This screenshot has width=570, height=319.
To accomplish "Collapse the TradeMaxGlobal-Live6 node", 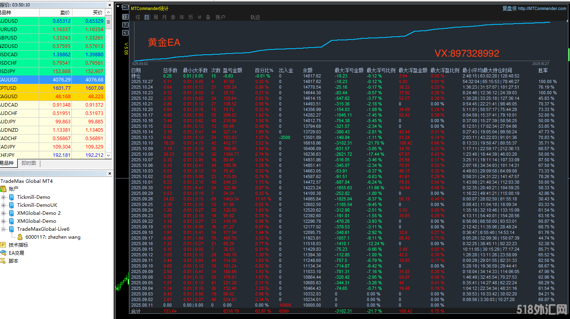I will [4, 229].
